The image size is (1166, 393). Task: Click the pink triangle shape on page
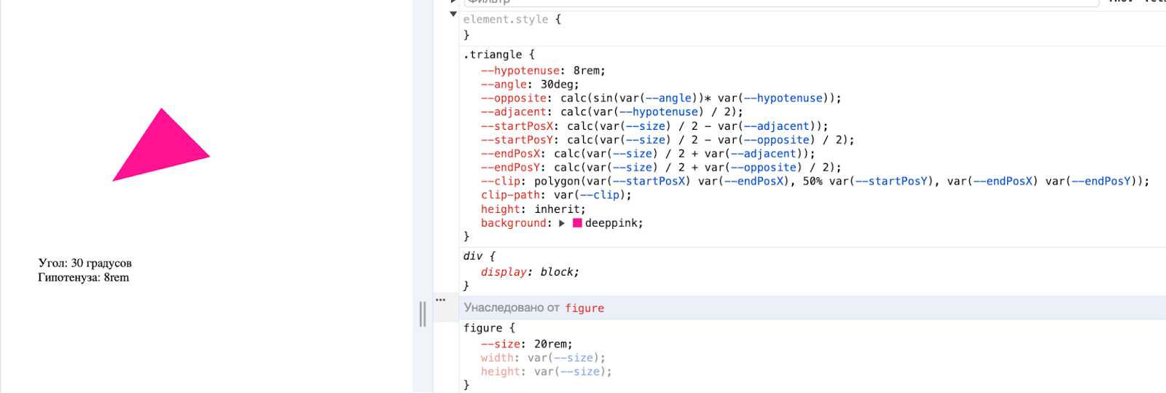click(x=161, y=151)
